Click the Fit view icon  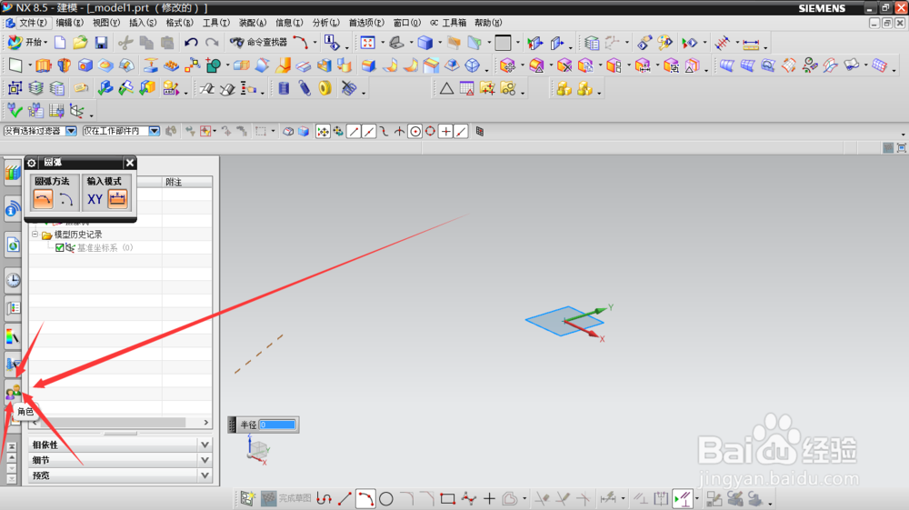pos(367,43)
